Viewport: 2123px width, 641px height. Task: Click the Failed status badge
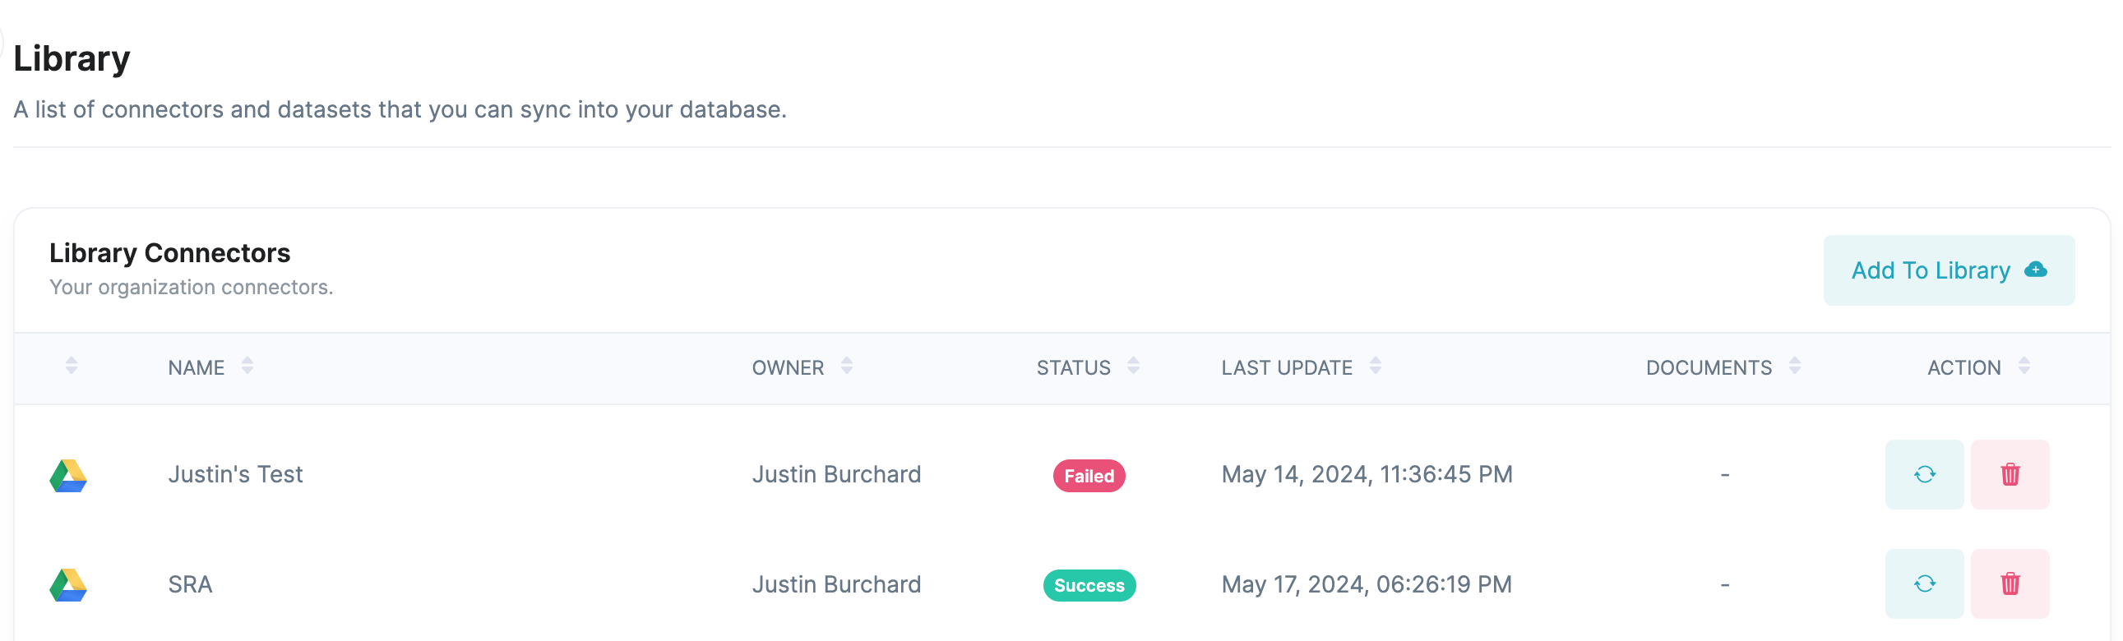coord(1089,476)
